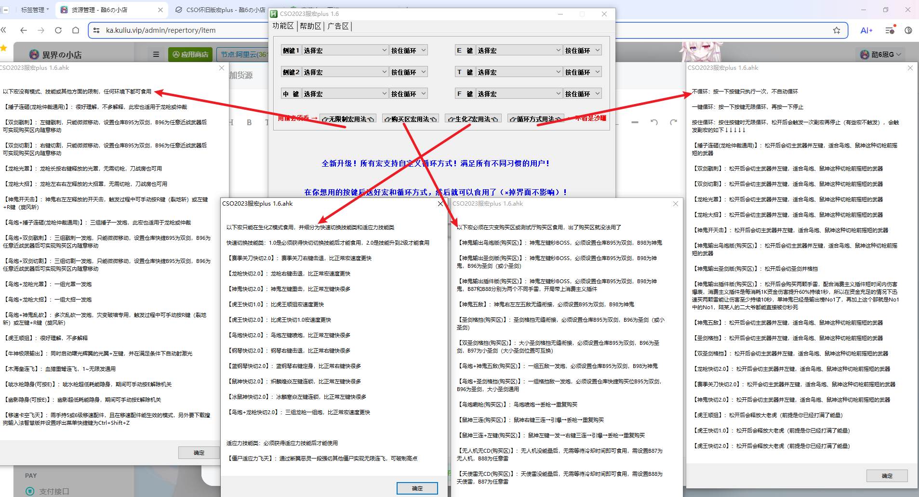
Task: Bookmark the page with the star icon
Action: [x=837, y=30]
